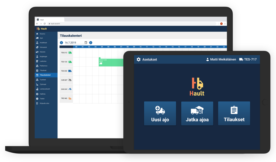The width and height of the screenshot is (276, 162).
Task: Reload the browser page
Action: [x=44, y=23]
